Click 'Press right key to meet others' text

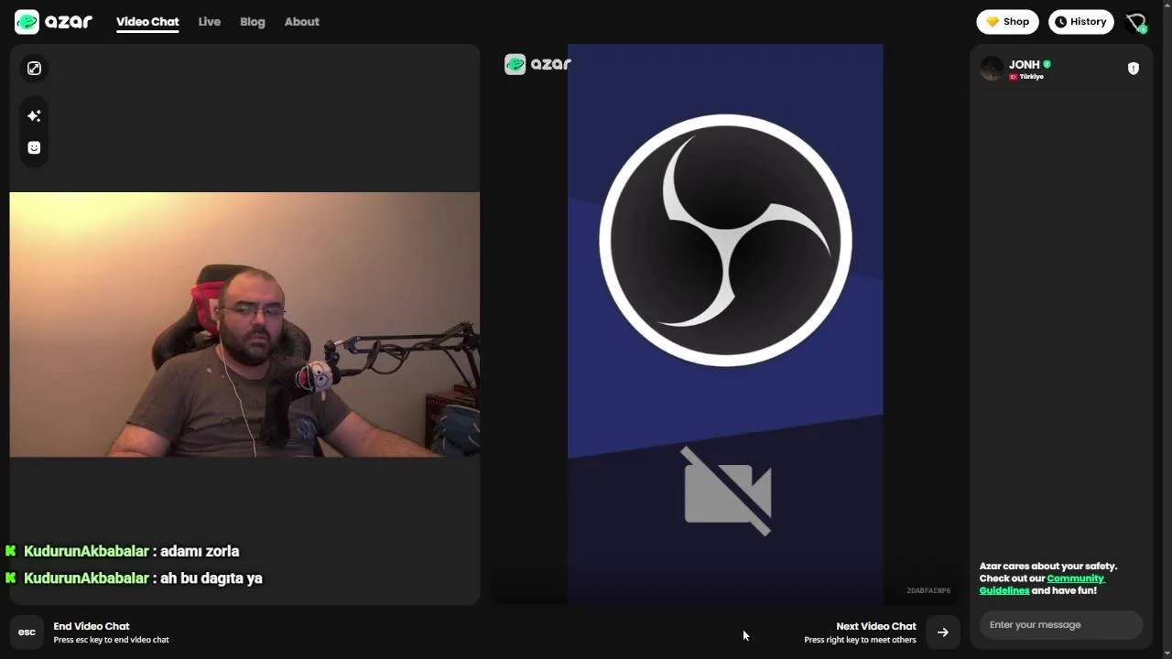tap(860, 640)
